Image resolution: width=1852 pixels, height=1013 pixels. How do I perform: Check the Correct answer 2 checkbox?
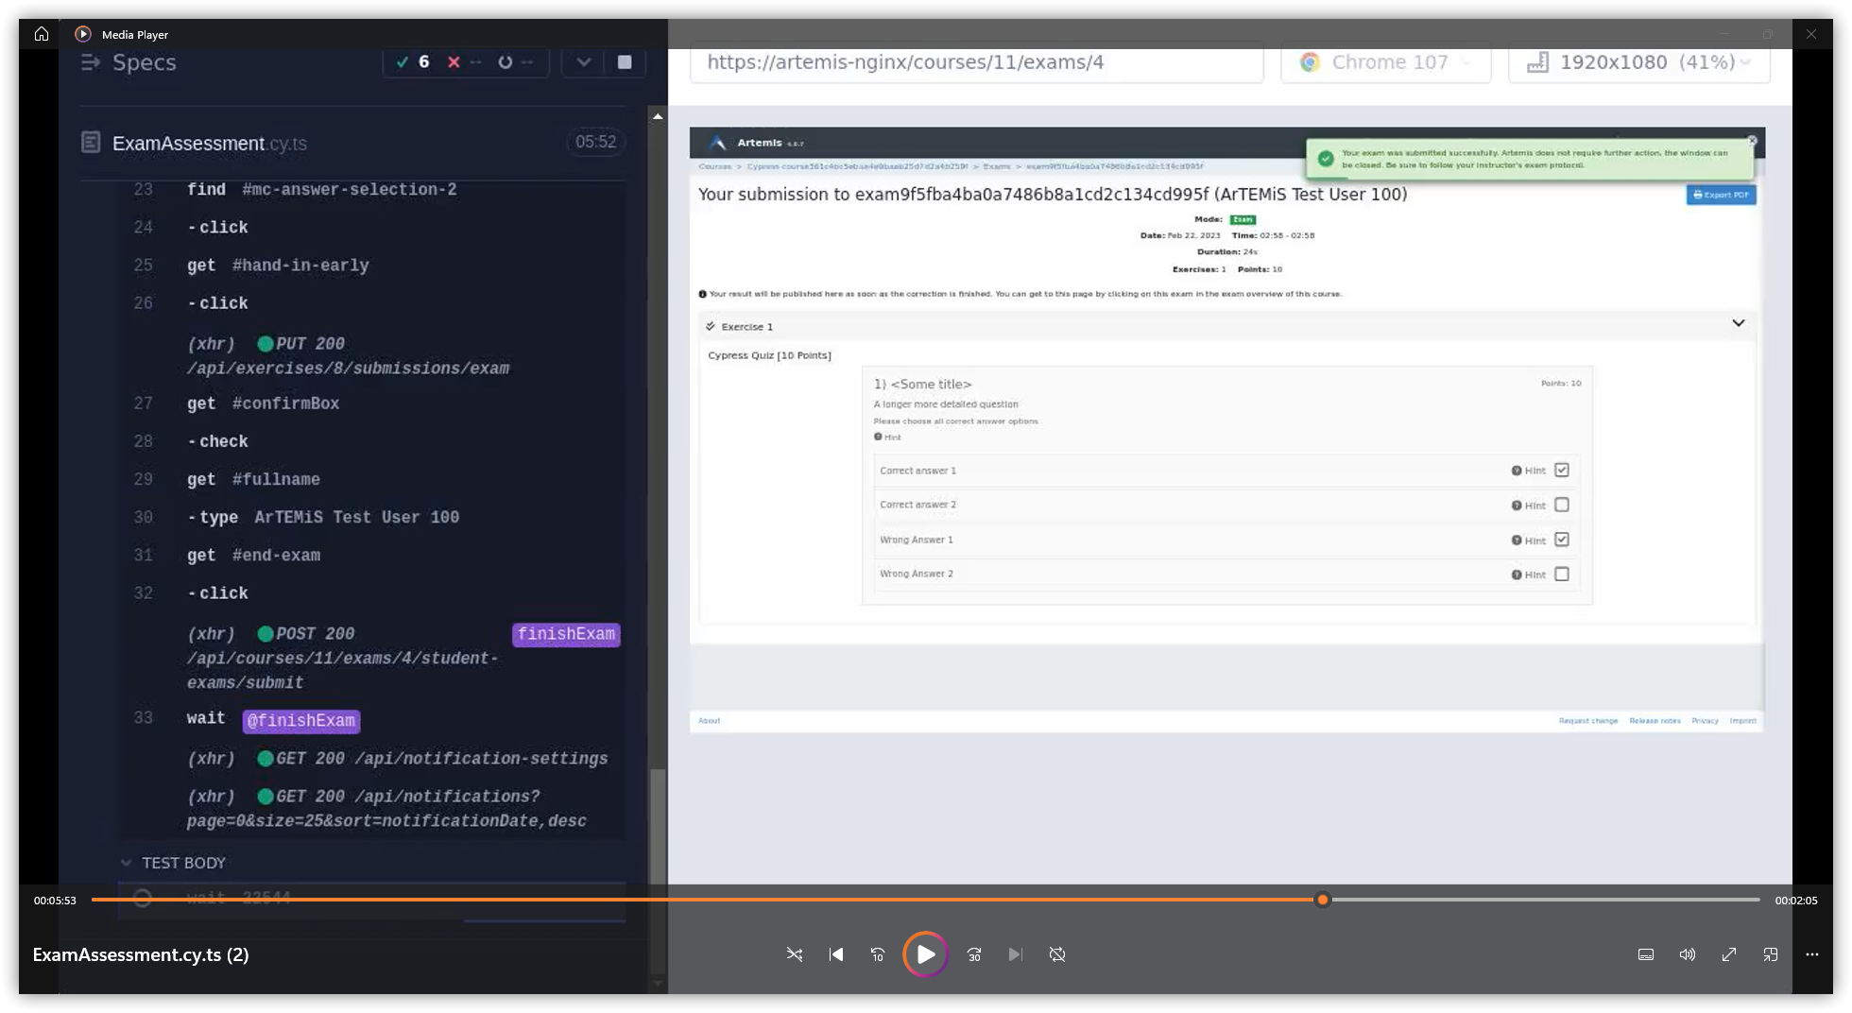pyautogui.click(x=1561, y=505)
